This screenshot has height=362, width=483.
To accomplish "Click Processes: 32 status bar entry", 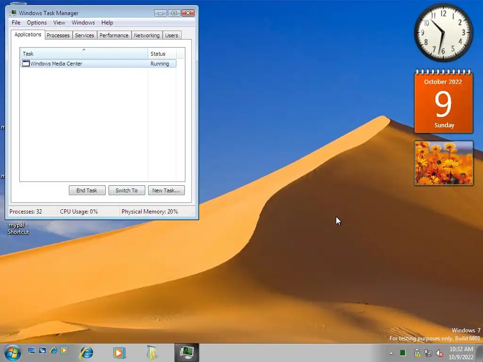I will (25, 212).
